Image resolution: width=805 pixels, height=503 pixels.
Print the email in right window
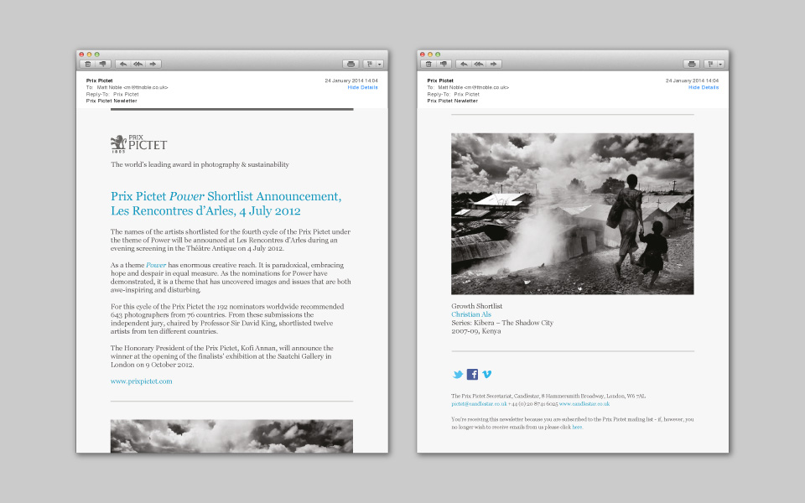pyautogui.click(x=692, y=65)
